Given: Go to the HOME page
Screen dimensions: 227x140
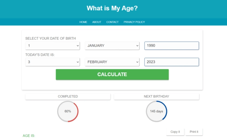Looking at the screenshot, I should pyautogui.click(x=83, y=22).
